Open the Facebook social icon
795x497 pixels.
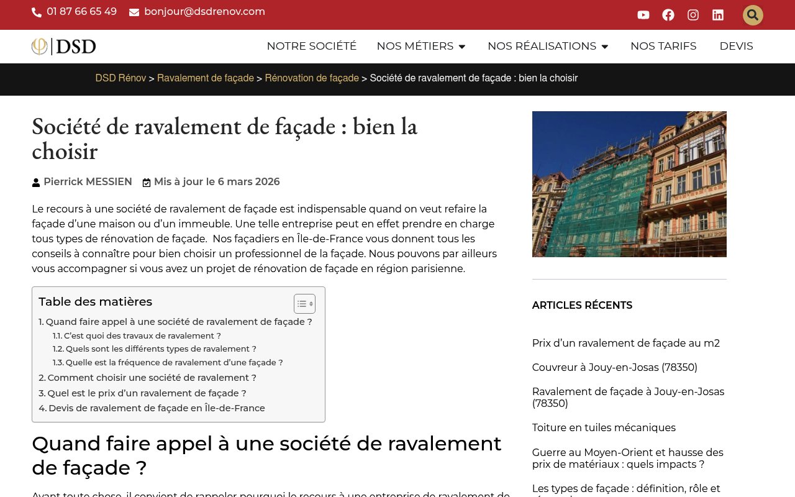coord(668,15)
